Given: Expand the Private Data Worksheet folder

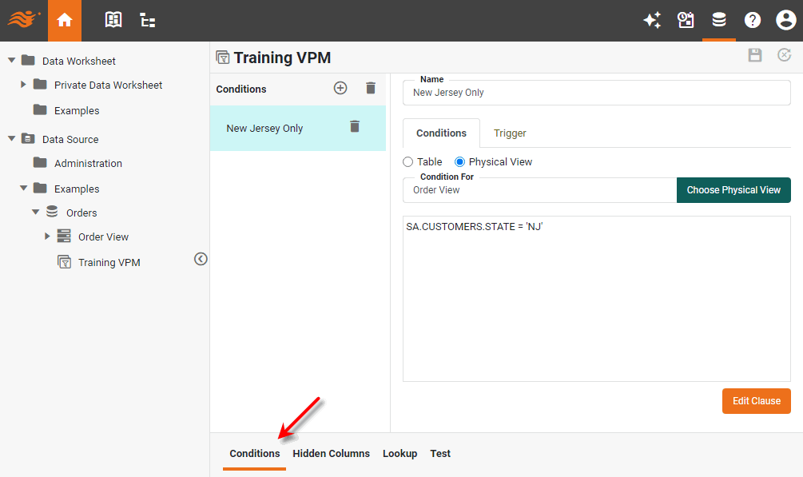Looking at the screenshot, I should (x=24, y=85).
